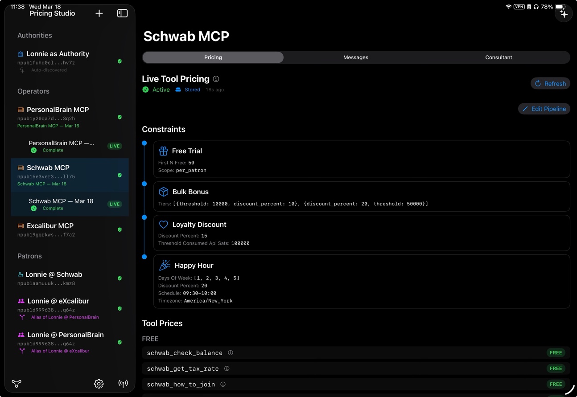Refresh live tool pricing
The height and width of the screenshot is (397, 577).
550,83
